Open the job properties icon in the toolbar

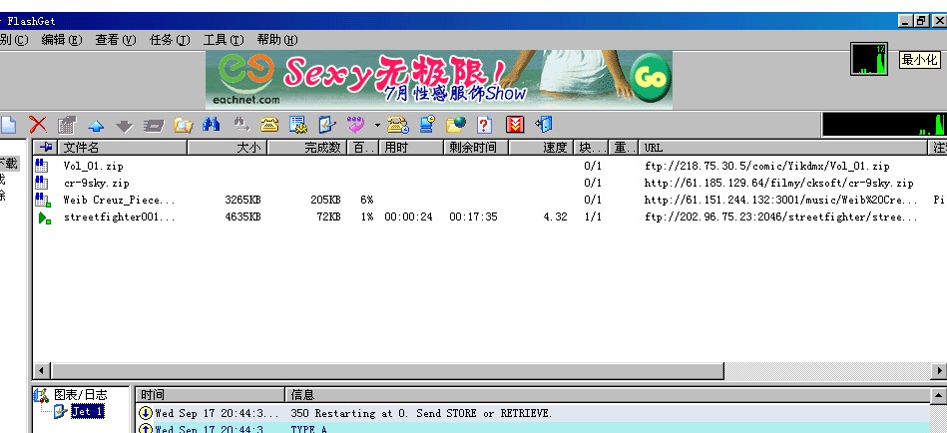coord(67,125)
